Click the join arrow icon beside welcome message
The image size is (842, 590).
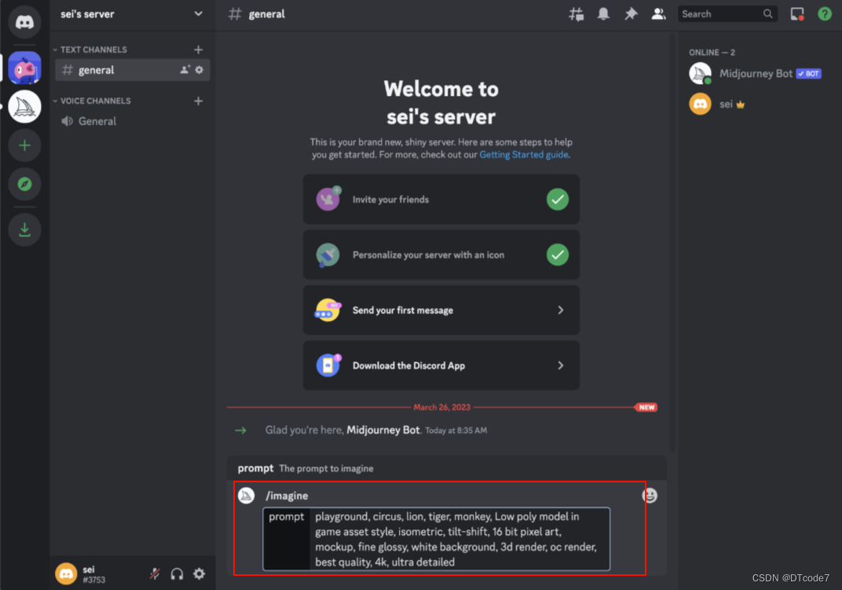(240, 430)
